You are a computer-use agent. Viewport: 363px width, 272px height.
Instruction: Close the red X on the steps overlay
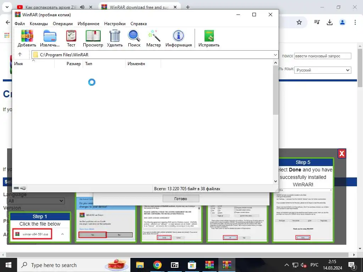[342, 154]
